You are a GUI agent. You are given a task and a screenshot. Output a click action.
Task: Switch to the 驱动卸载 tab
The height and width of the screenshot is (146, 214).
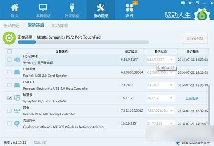coord(60,25)
